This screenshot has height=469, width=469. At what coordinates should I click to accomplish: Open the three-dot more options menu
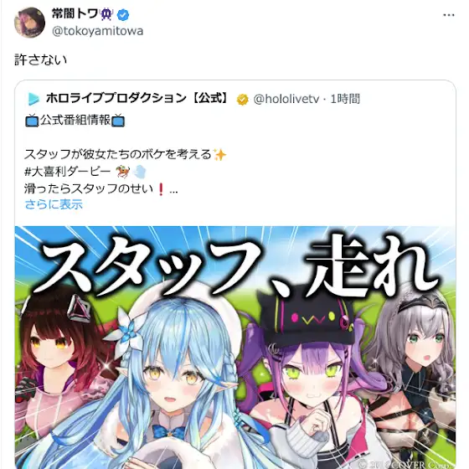click(x=449, y=15)
